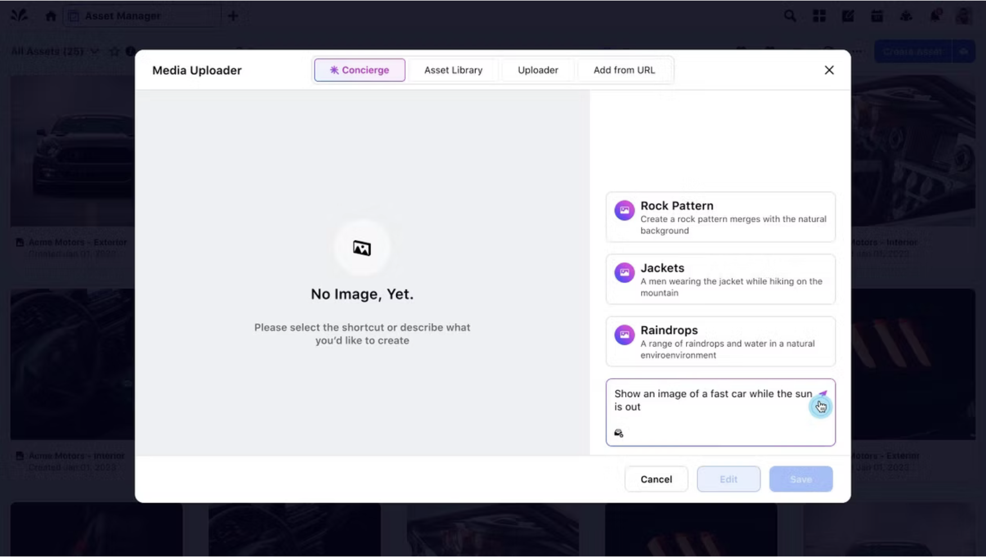This screenshot has width=986, height=557.
Task: Open the user avatar profile menu
Action: (x=964, y=16)
